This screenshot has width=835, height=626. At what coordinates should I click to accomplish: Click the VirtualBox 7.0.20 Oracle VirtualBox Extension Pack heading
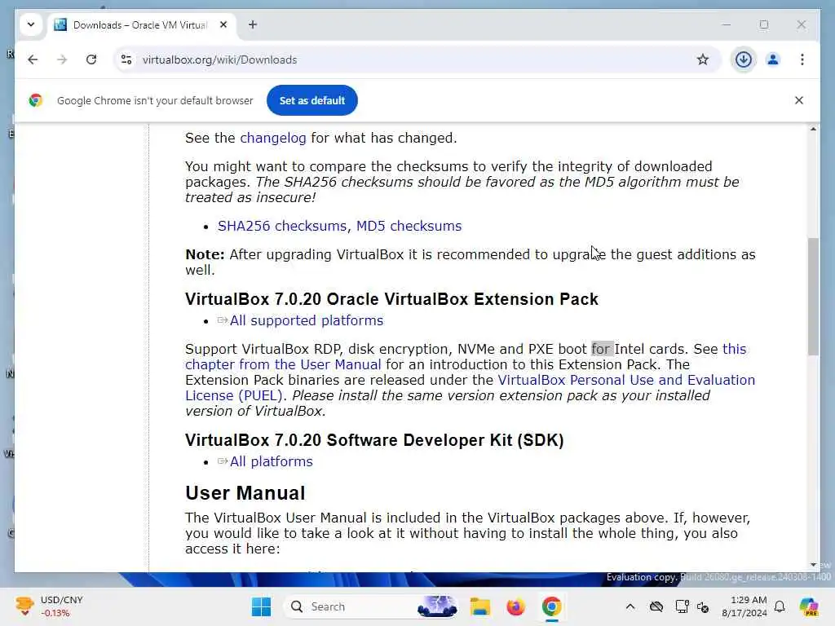coord(392,299)
